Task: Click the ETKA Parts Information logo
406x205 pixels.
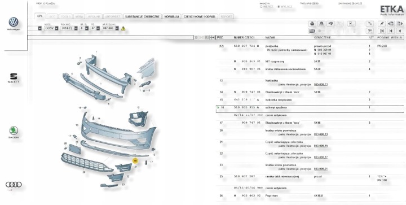Action: click(392, 10)
